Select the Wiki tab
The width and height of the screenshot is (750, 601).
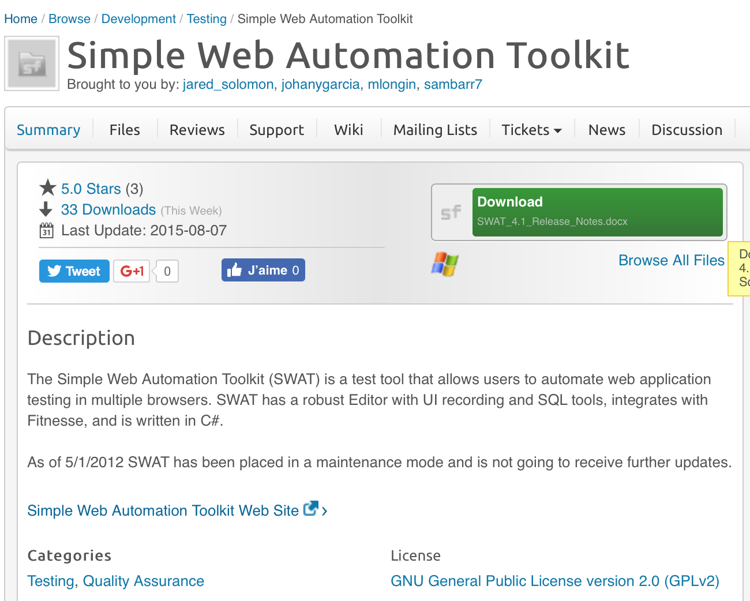[348, 130]
